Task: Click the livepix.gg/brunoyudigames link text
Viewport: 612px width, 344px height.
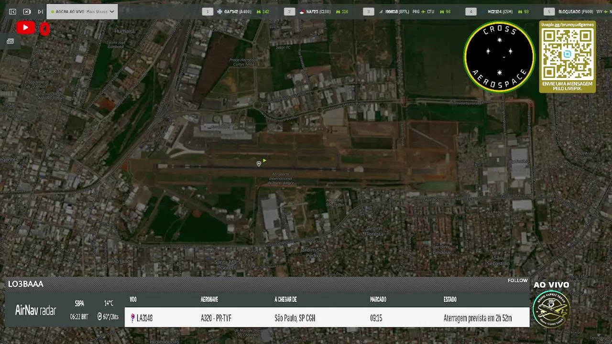Action: pyautogui.click(x=568, y=25)
